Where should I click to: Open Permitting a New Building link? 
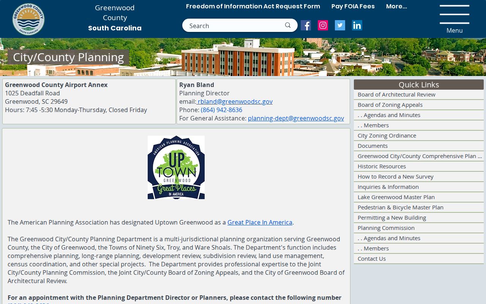(419, 218)
